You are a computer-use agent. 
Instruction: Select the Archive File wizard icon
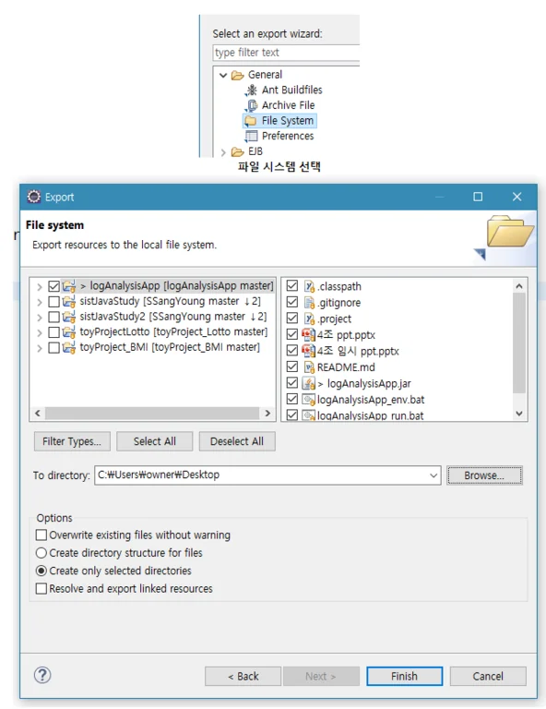point(251,105)
